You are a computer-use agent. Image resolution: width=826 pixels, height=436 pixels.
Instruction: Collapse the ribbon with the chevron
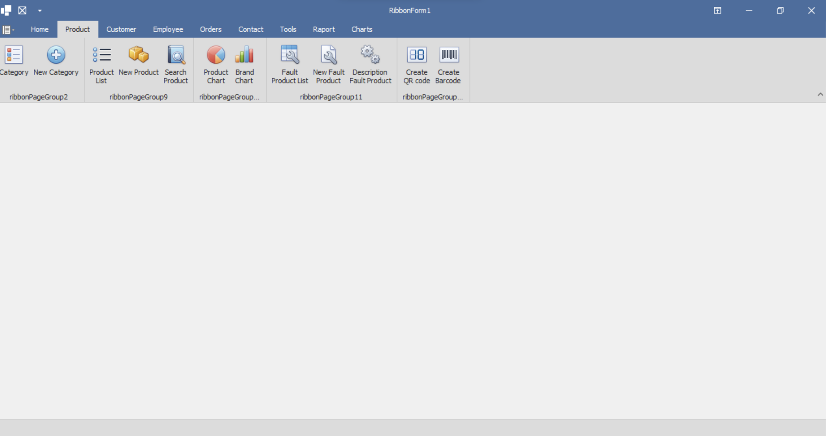pyautogui.click(x=820, y=94)
